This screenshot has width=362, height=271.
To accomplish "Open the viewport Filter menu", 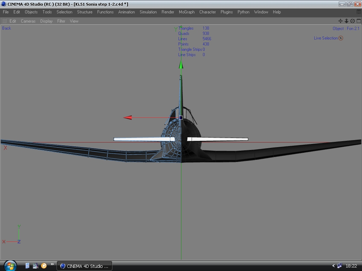I will coord(61,21).
